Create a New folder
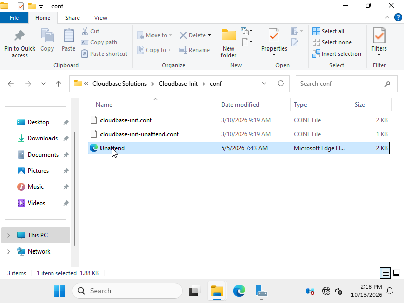Image resolution: width=404 pixels, height=303 pixels. click(229, 43)
